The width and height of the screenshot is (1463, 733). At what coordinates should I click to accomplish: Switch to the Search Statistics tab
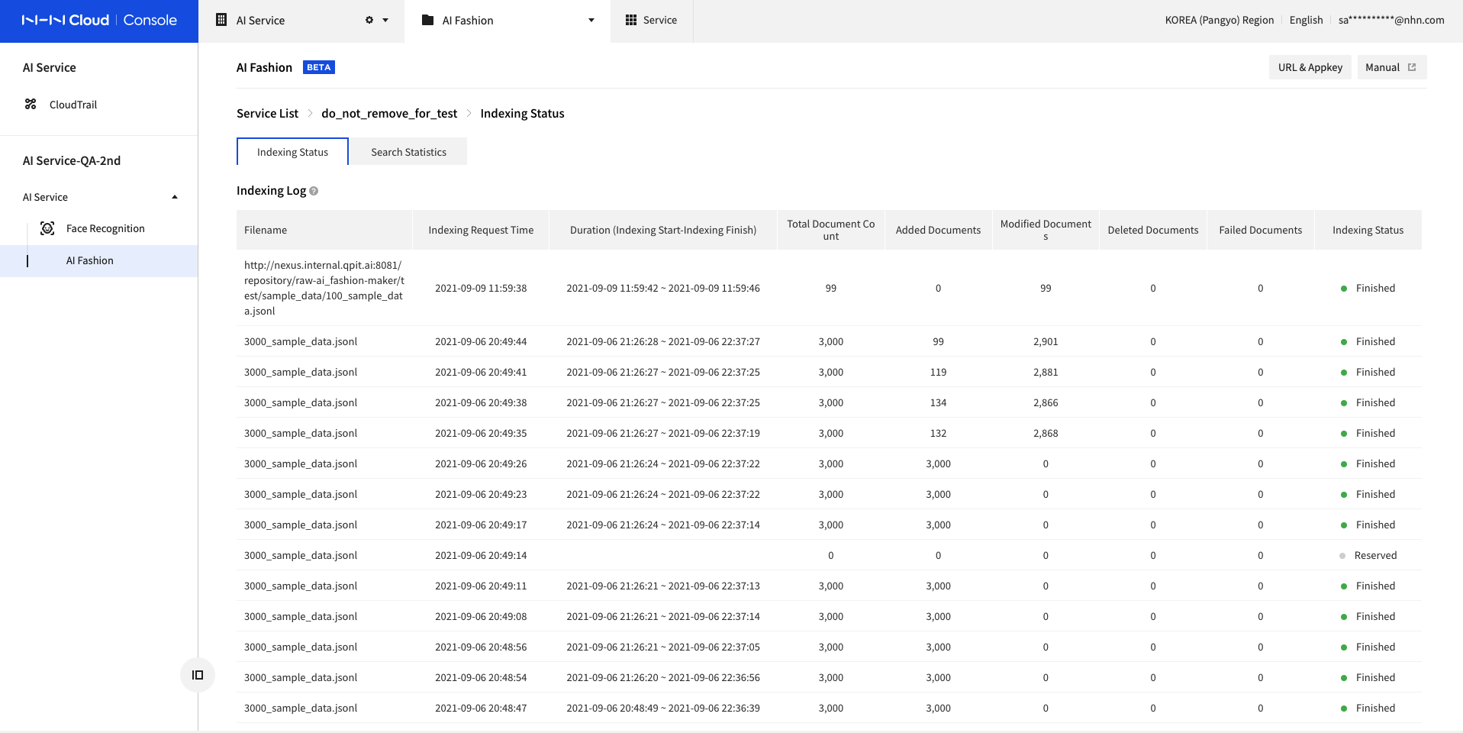click(409, 152)
